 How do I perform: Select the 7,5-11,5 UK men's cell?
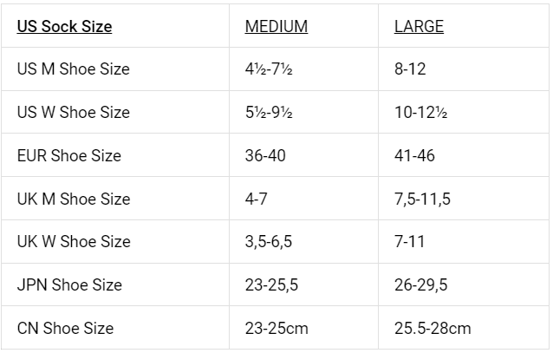click(422, 199)
